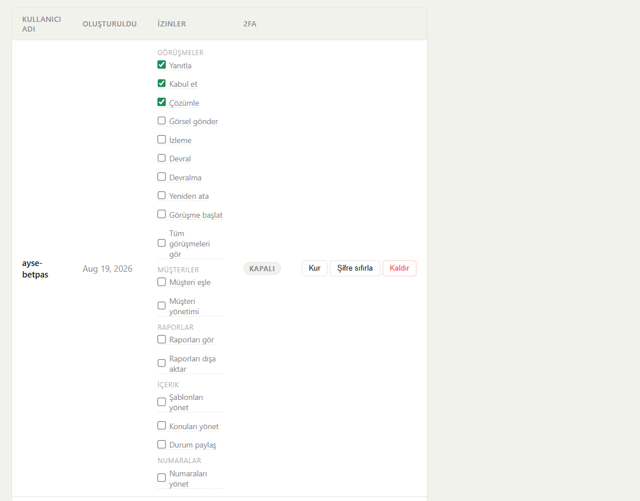Click the RAPORLAR group label
The image size is (640, 501).
[x=175, y=327]
